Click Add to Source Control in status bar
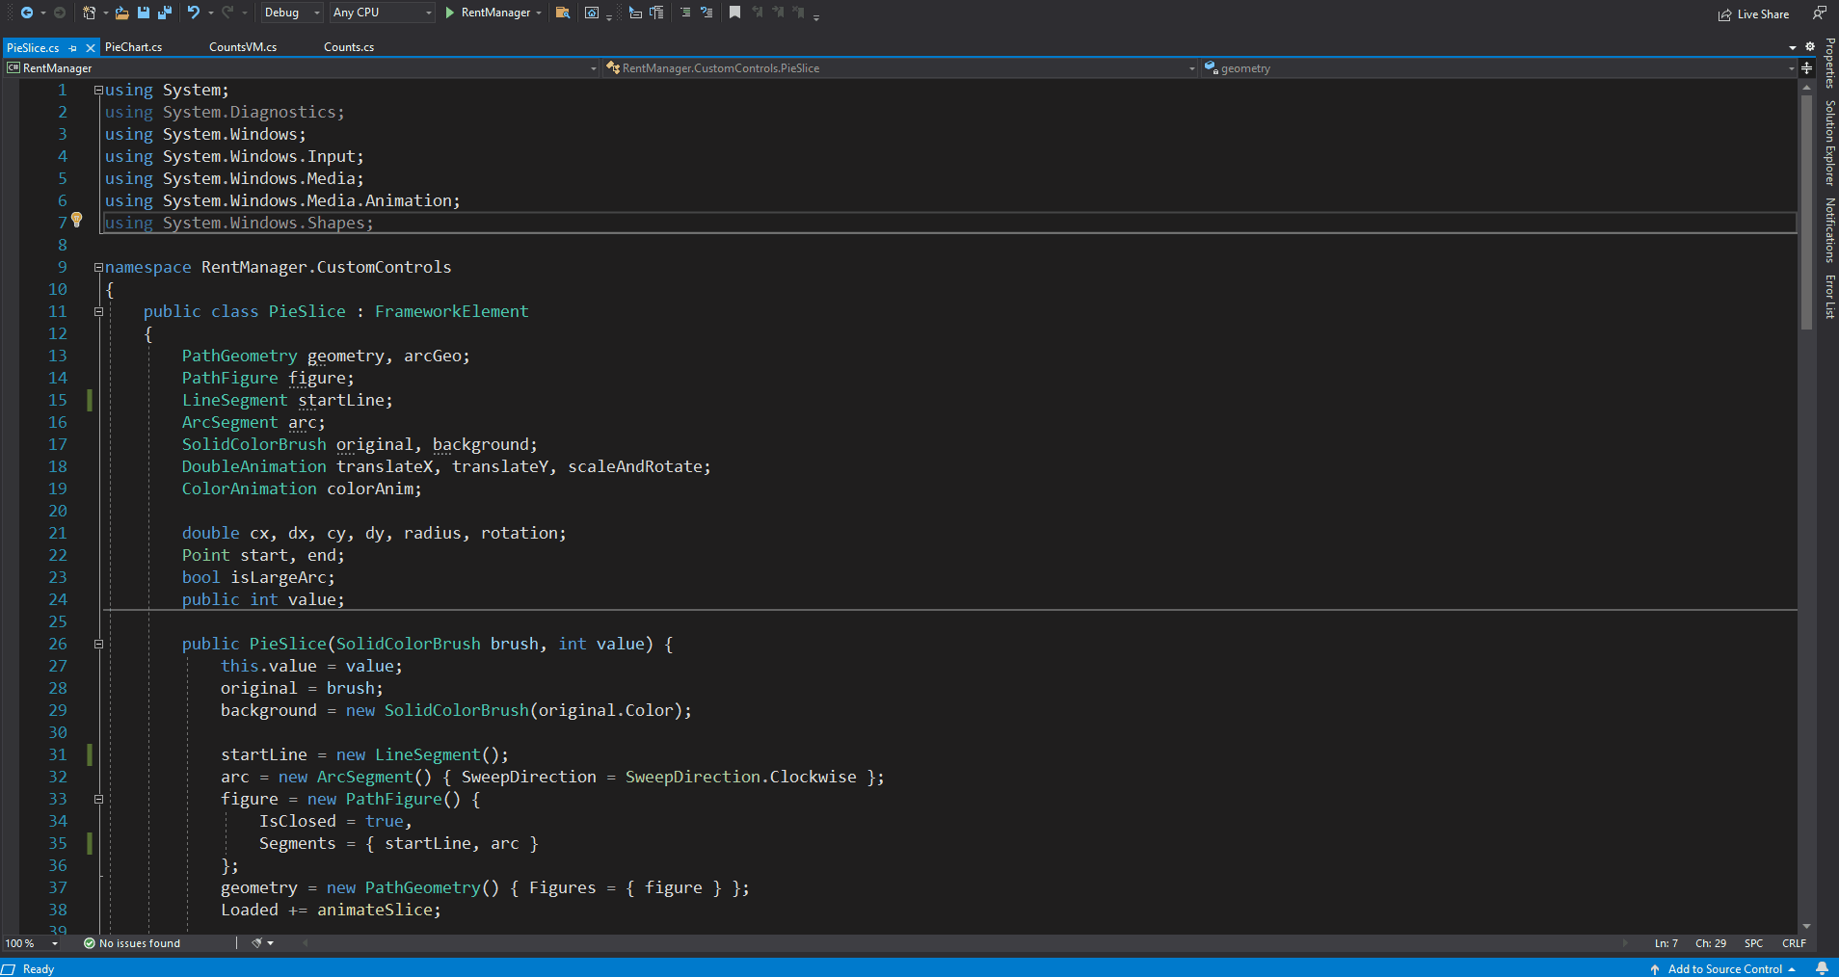Screen dimensions: 1839x977 (x=1723, y=969)
